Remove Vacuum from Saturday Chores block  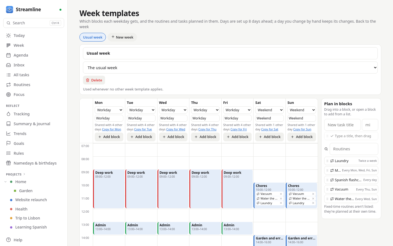click(x=281, y=194)
